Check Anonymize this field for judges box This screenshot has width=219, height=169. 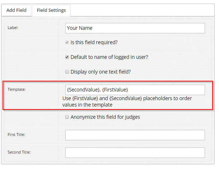[67, 117]
